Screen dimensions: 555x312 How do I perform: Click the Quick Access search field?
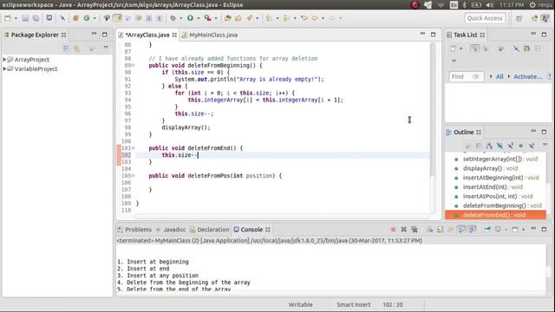(485, 18)
